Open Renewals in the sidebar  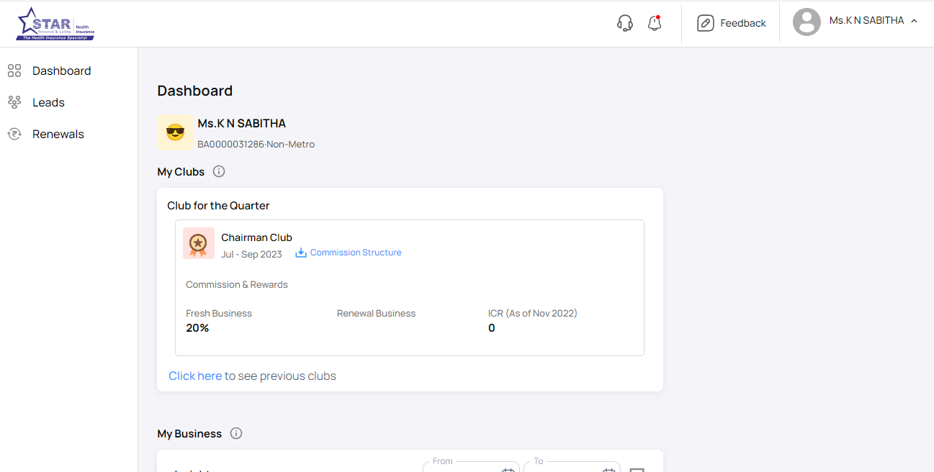[x=58, y=134]
